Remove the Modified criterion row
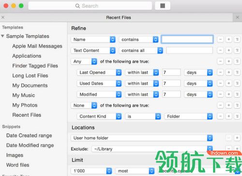Image resolution: width=242 pixels, height=176 pixels. (220, 95)
